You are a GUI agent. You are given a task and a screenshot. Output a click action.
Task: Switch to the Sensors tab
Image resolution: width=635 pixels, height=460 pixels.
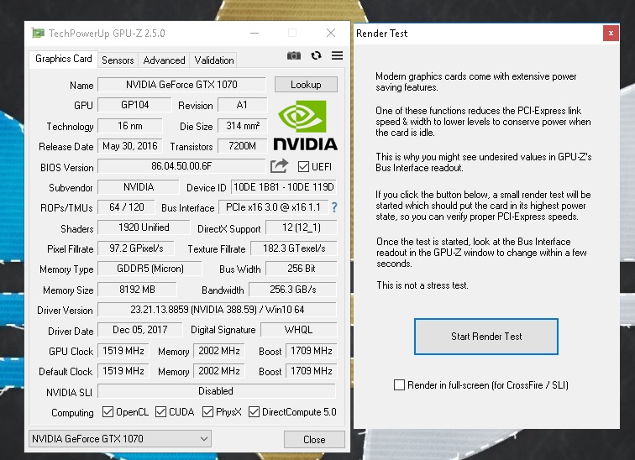(x=118, y=60)
